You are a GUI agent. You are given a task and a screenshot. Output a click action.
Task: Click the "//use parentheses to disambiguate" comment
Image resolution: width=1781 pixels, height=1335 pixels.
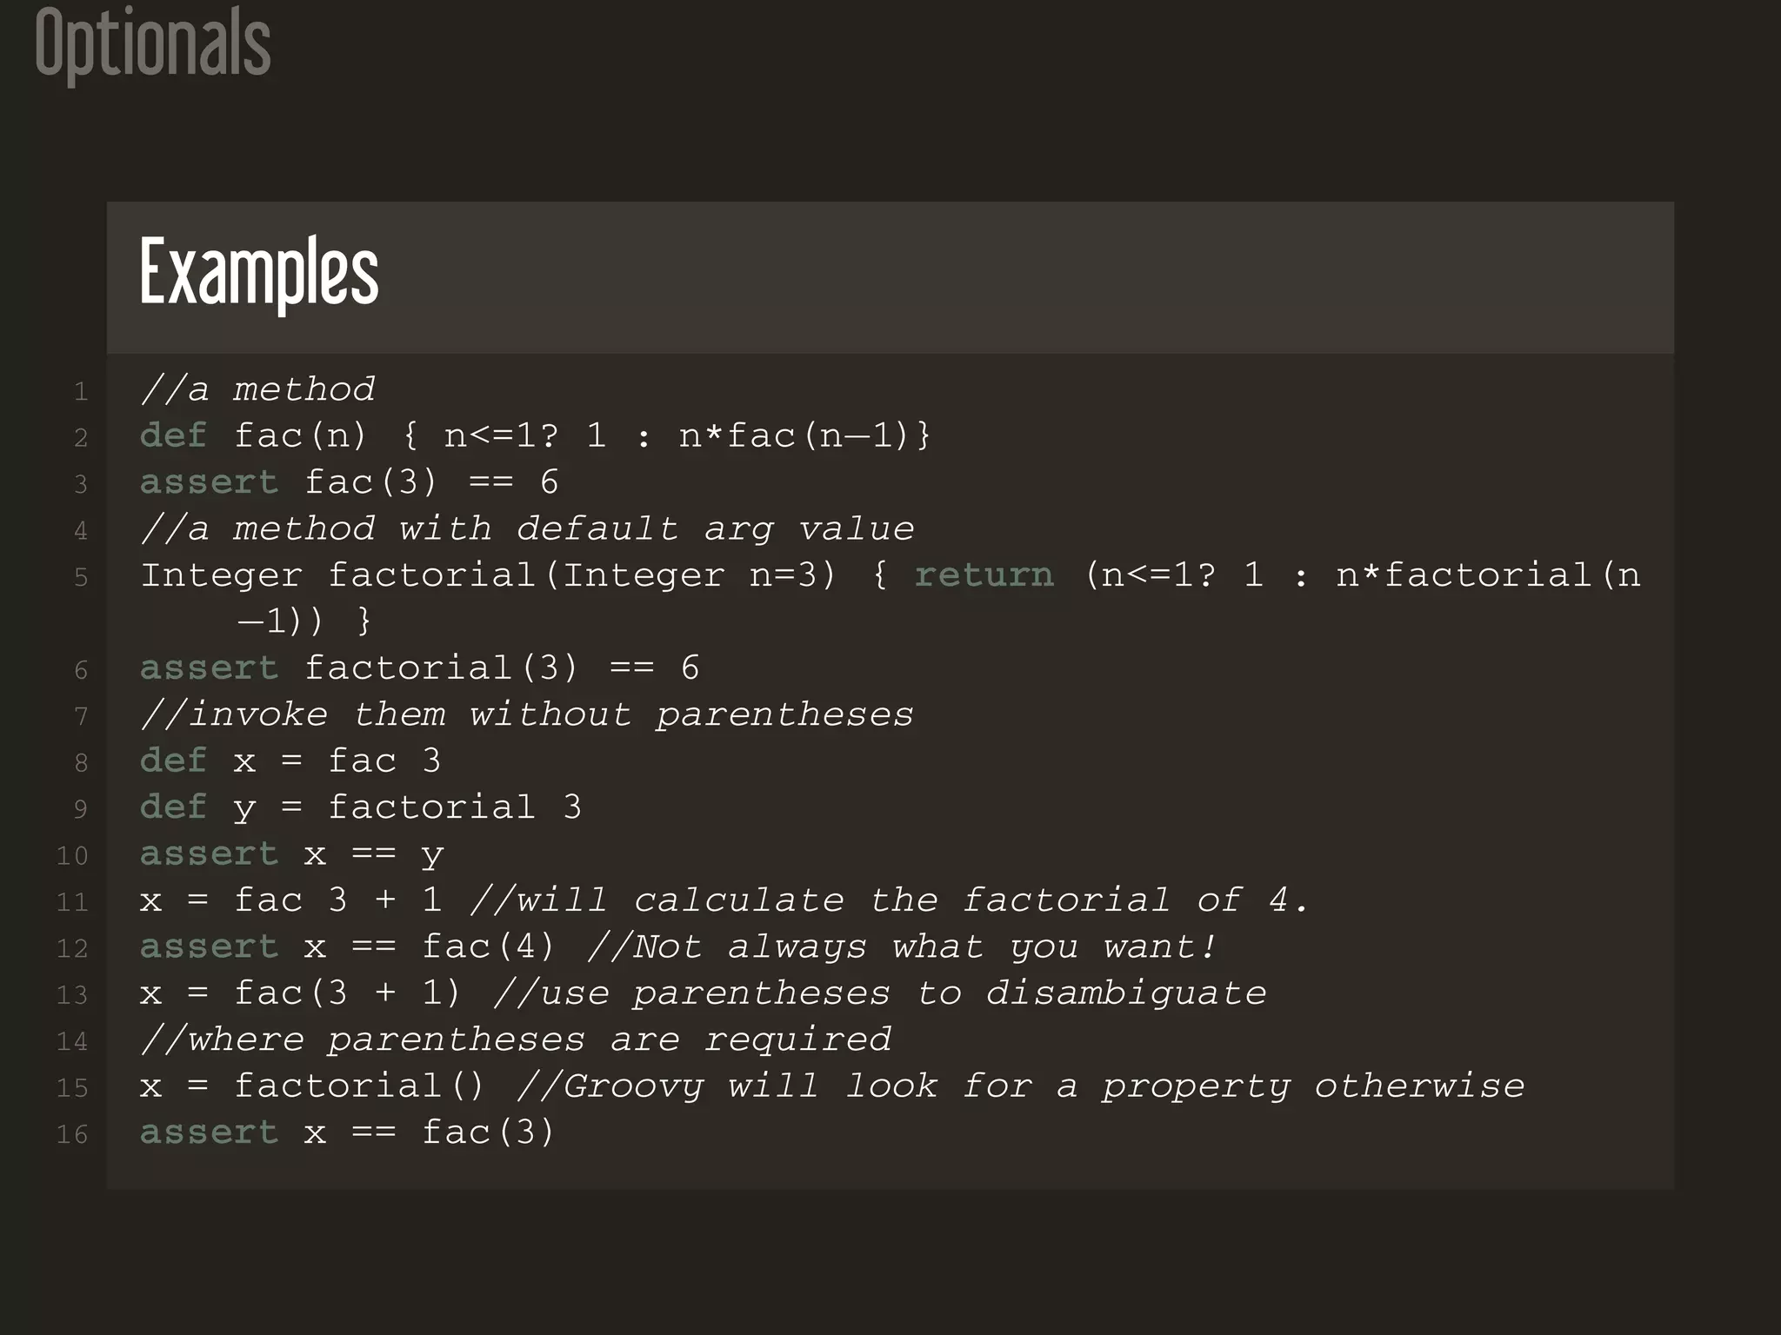coord(879,993)
